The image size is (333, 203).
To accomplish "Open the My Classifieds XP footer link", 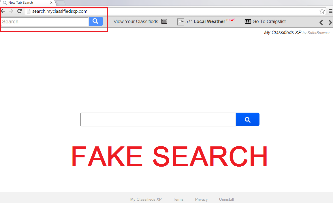I will tap(146, 199).
